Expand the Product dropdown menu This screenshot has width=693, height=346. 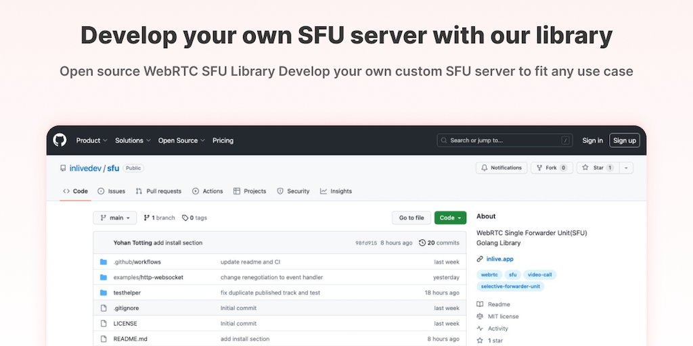point(91,141)
